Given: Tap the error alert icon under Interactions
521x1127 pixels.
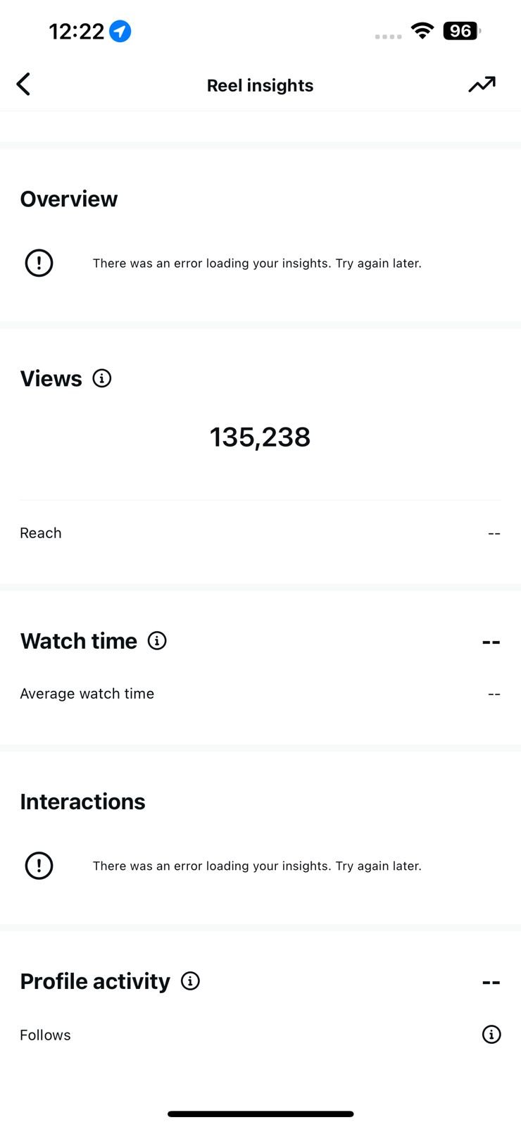Looking at the screenshot, I should point(39,866).
